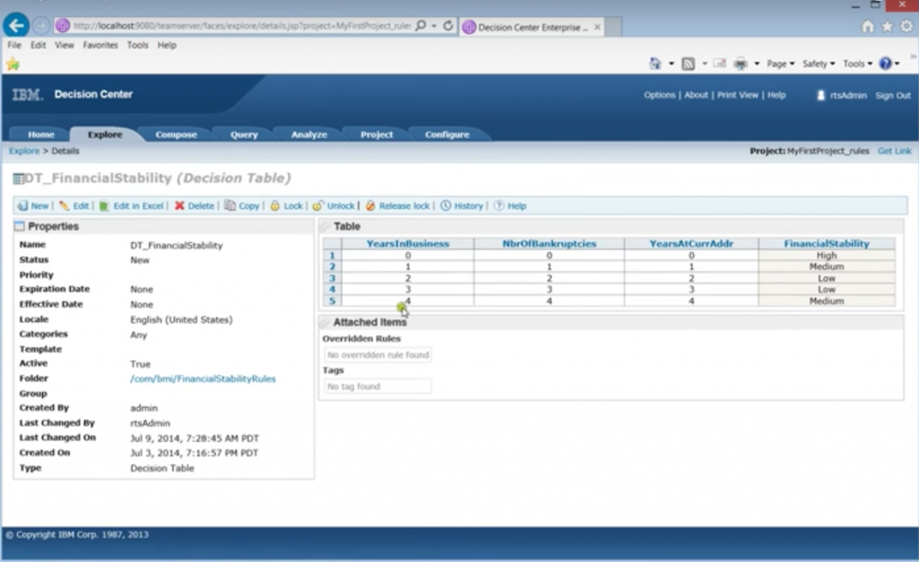
Task: Switch to the Configure tab
Action: (447, 134)
